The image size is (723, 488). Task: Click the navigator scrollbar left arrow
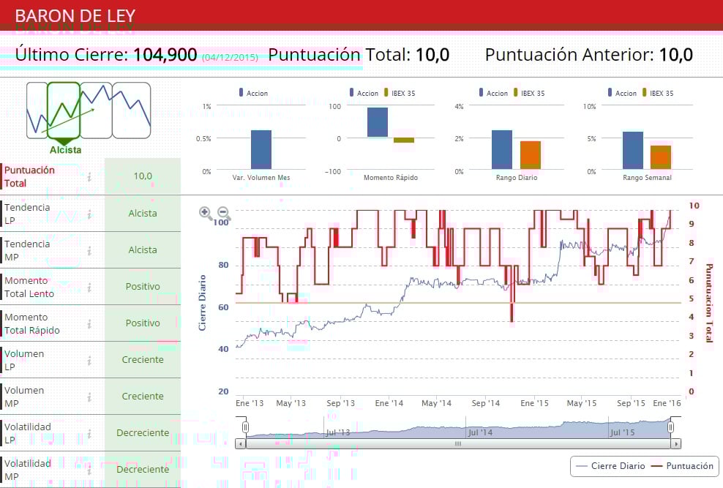pos(240,444)
